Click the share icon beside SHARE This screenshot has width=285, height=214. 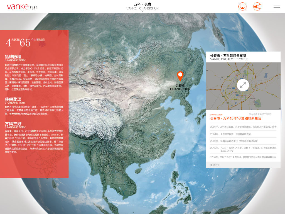[x=211, y=165]
